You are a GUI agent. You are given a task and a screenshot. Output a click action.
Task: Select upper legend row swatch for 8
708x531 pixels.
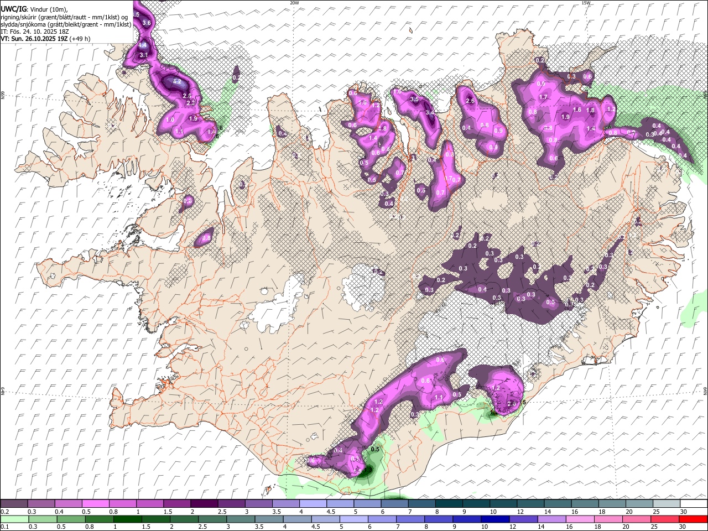point(449,503)
